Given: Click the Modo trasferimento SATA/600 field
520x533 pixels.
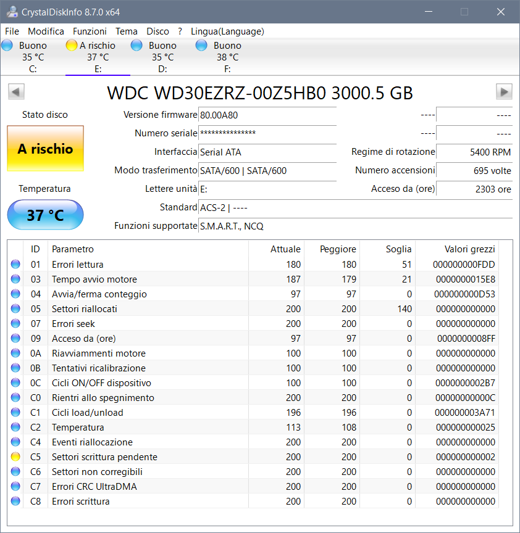Looking at the screenshot, I should (x=267, y=170).
